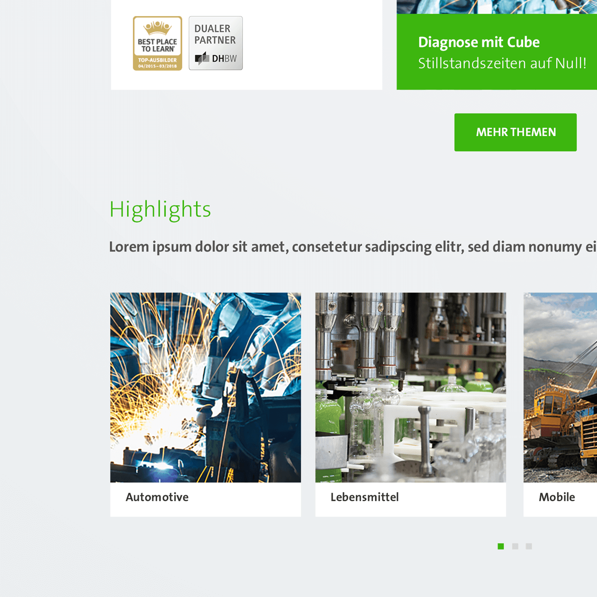Click the Automotive card label
The image size is (597, 597).
(x=157, y=497)
